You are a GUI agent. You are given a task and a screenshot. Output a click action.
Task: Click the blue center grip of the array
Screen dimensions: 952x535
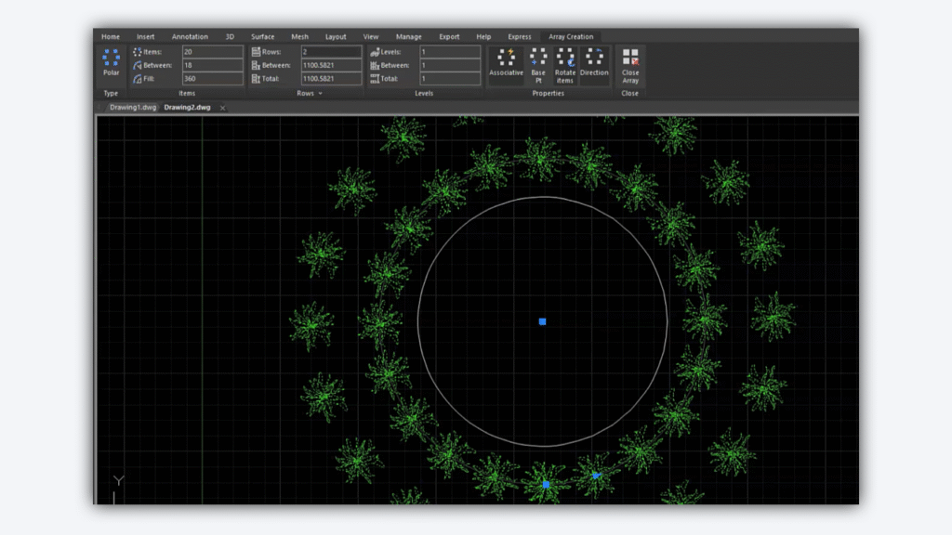coord(542,321)
